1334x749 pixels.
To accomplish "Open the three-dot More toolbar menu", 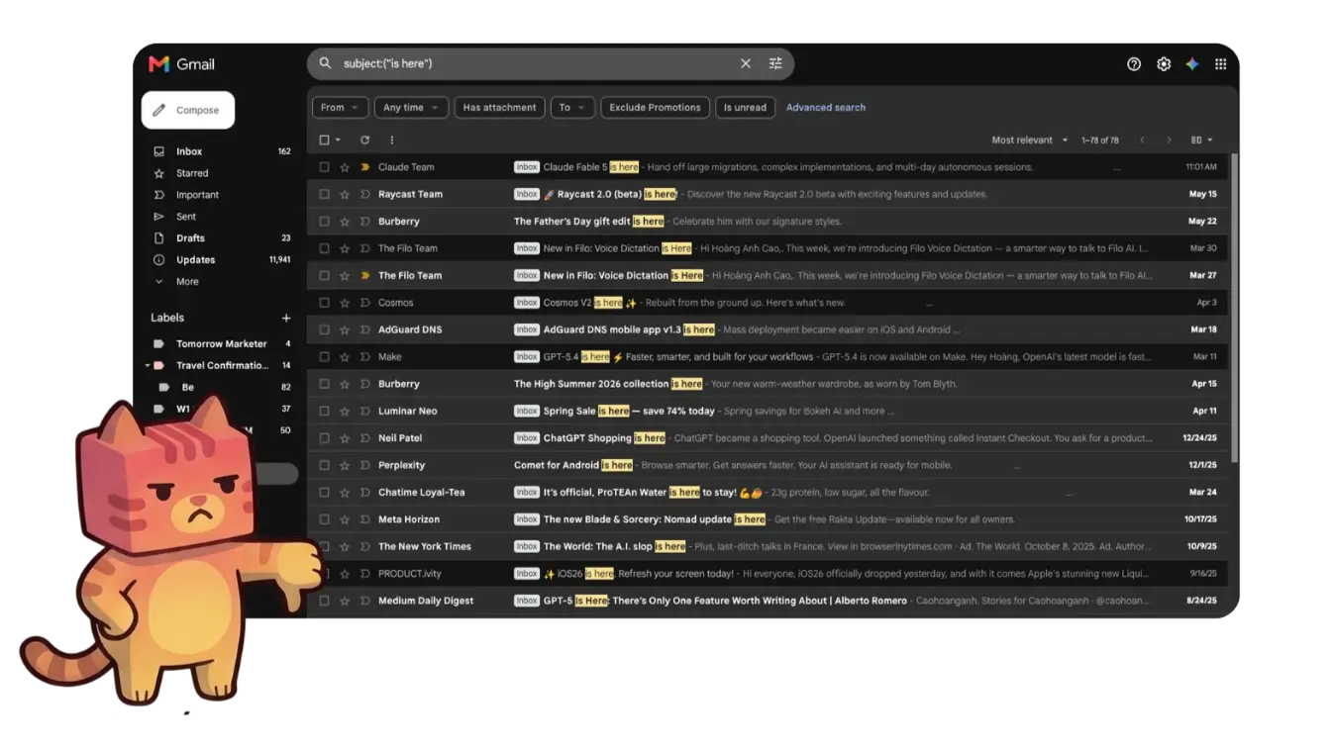I will pyautogui.click(x=391, y=140).
